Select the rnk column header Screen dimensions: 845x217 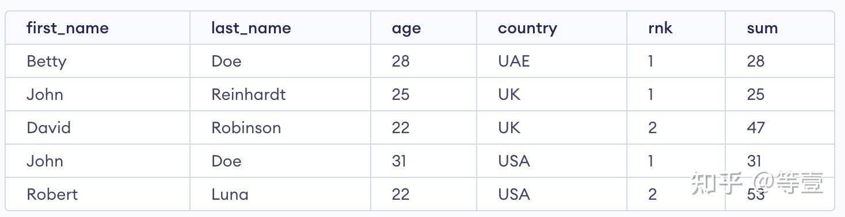point(660,28)
